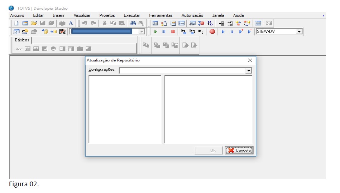Click the open folder toolbar icon
Image resolution: width=340 pixels, height=193 pixels.
(x=34, y=23)
